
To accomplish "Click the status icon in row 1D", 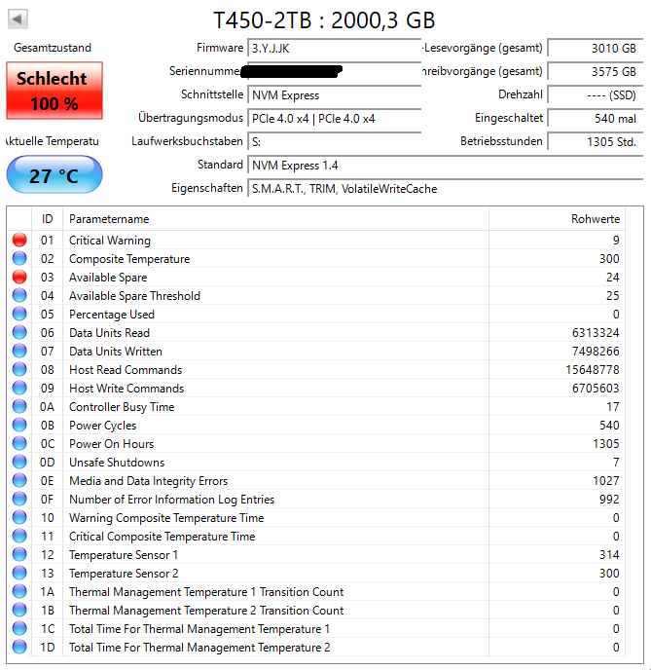I will [x=19, y=648].
